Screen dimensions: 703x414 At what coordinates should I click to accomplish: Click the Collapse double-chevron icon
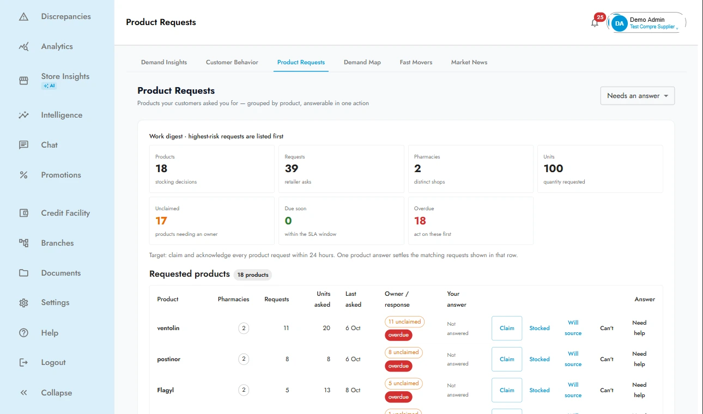point(23,393)
